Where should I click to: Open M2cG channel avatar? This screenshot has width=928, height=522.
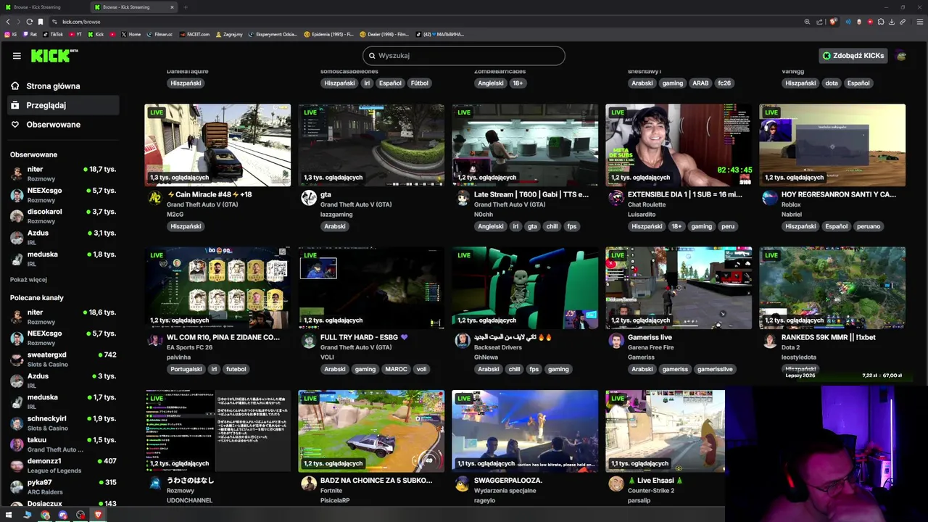click(x=155, y=198)
